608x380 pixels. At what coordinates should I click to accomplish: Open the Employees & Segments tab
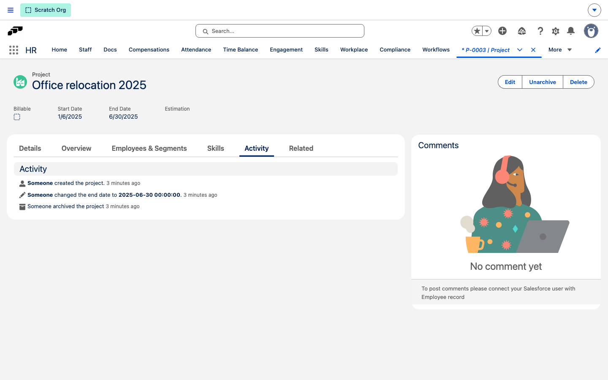[149, 148]
